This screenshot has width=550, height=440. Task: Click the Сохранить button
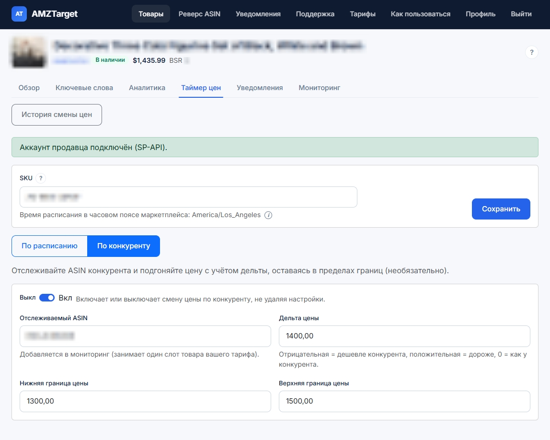pos(501,209)
